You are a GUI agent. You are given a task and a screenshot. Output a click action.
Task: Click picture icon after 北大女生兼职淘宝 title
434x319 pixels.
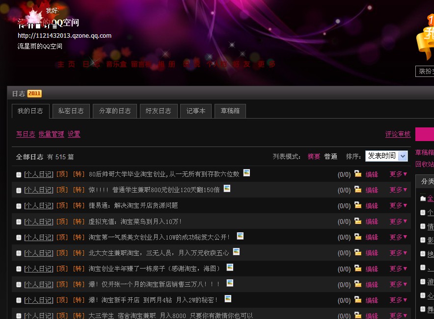click(236, 251)
